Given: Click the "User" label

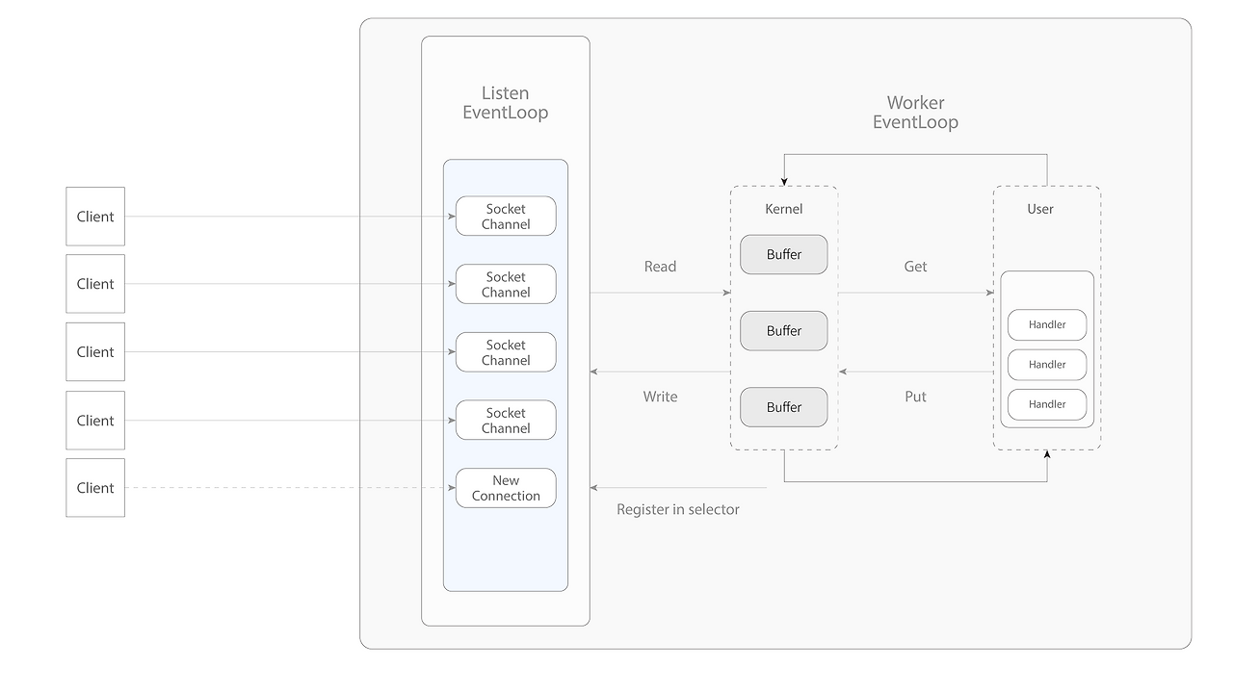Looking at the screenshot, I should click(1040, 209).
